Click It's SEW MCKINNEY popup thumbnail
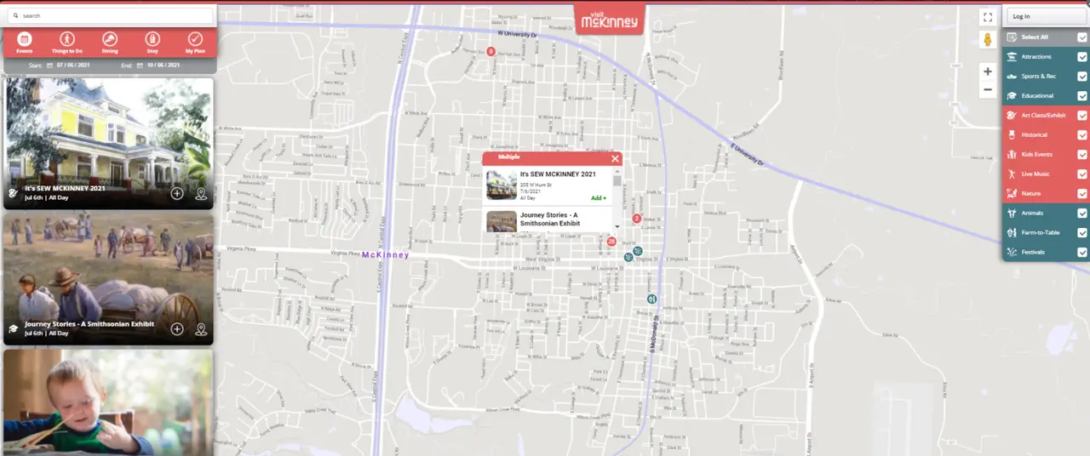Viewport: 1090px width, 456px height. pyautogui.click(x=502, y=185)
